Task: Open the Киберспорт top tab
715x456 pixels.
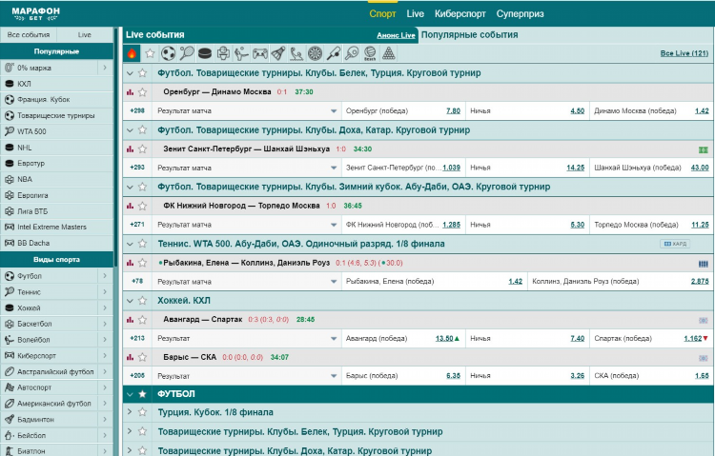Action: coord(460,13)
